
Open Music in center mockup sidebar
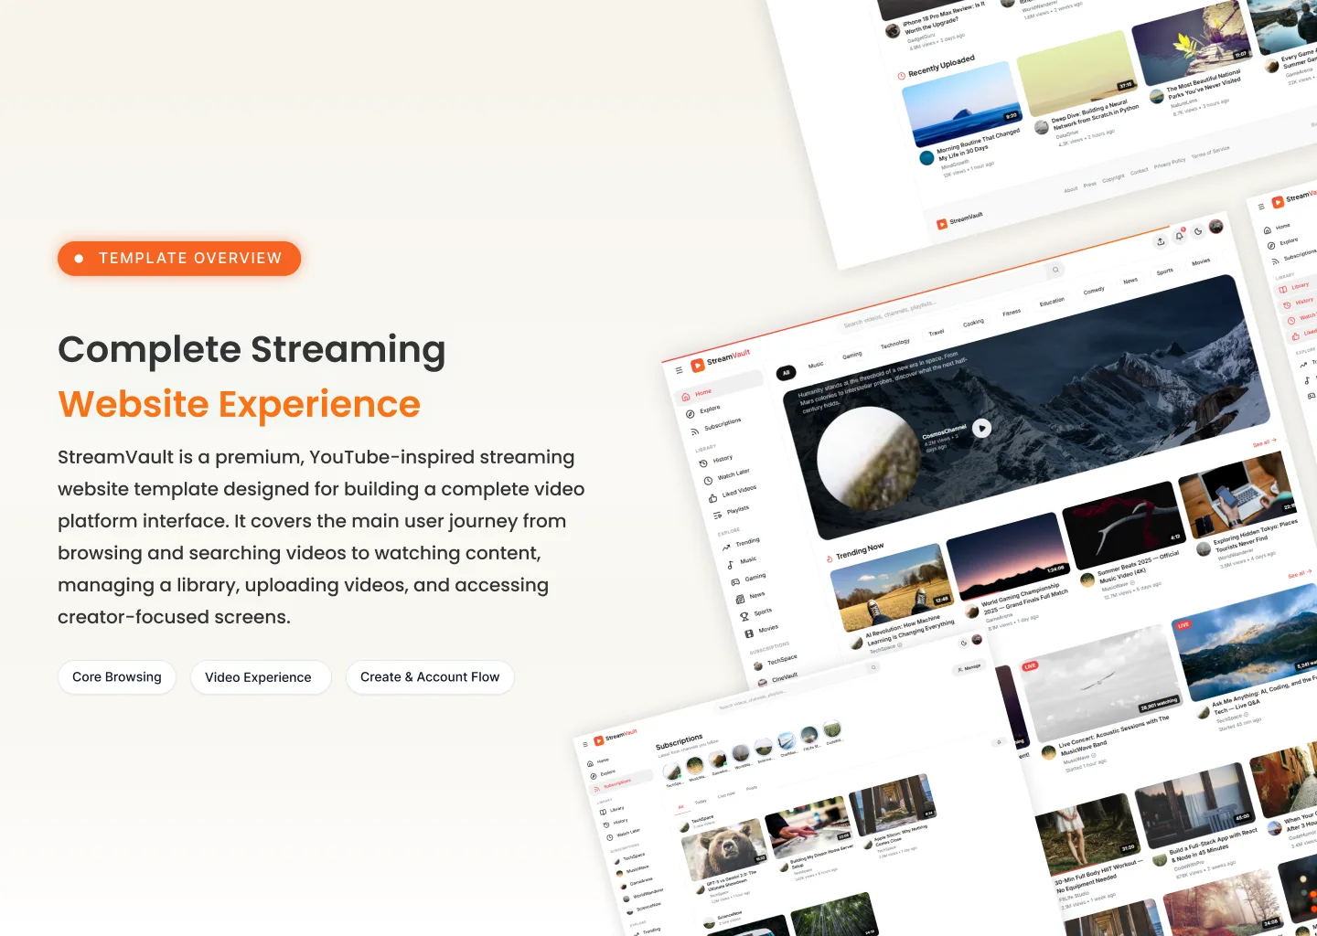(x=742, y=562)
